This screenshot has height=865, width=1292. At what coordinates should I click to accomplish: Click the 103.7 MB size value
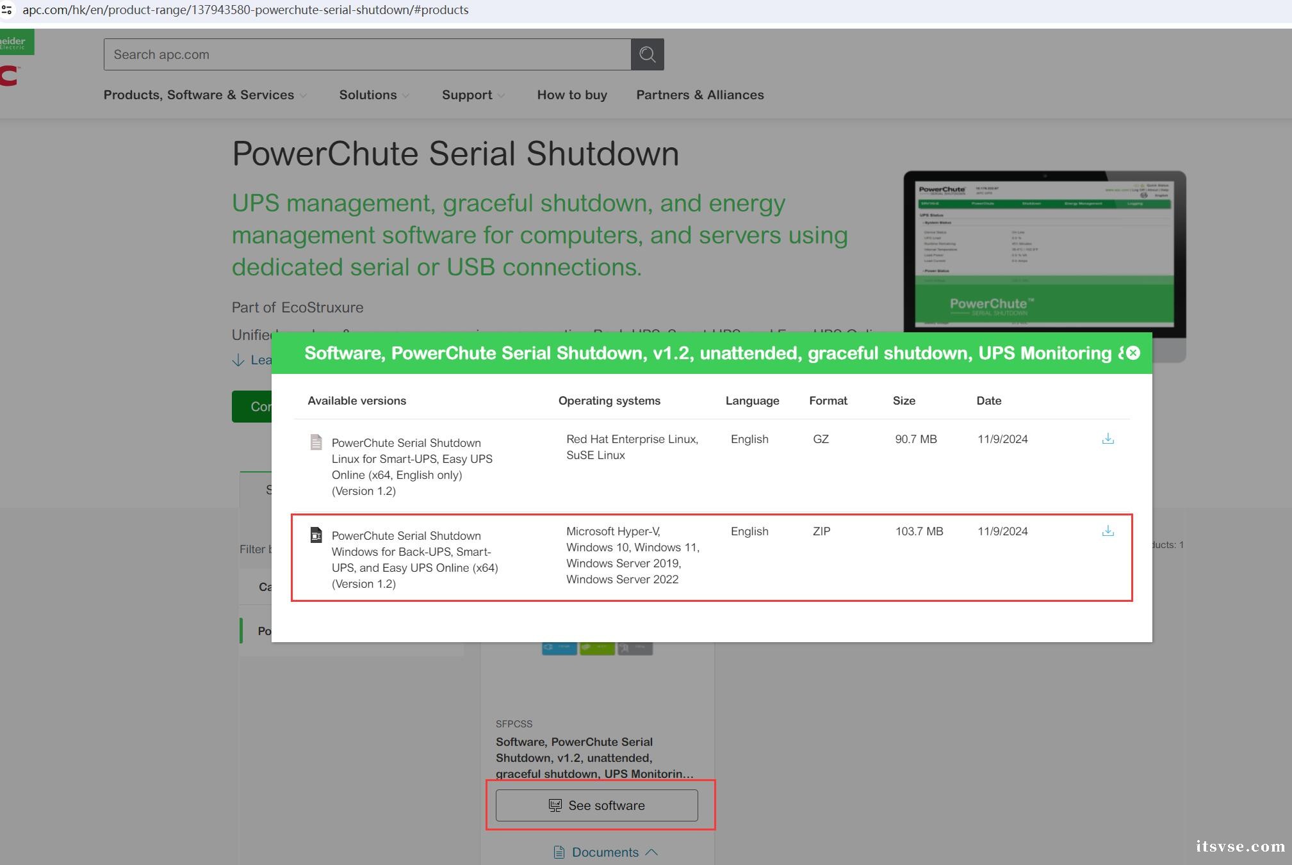click(x=919, y=531)
